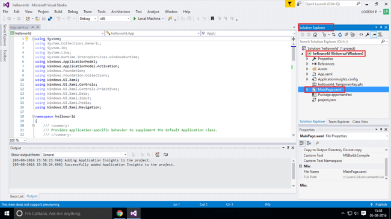This screenshot has width=391, height=219.
Task: Click Property Pages wrench in Properties panel
Action: [317, 143]
